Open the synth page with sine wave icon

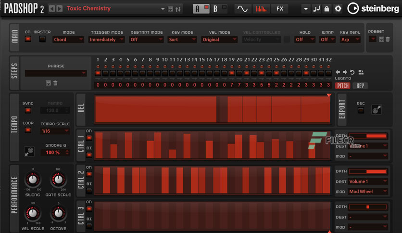[242, 9]
